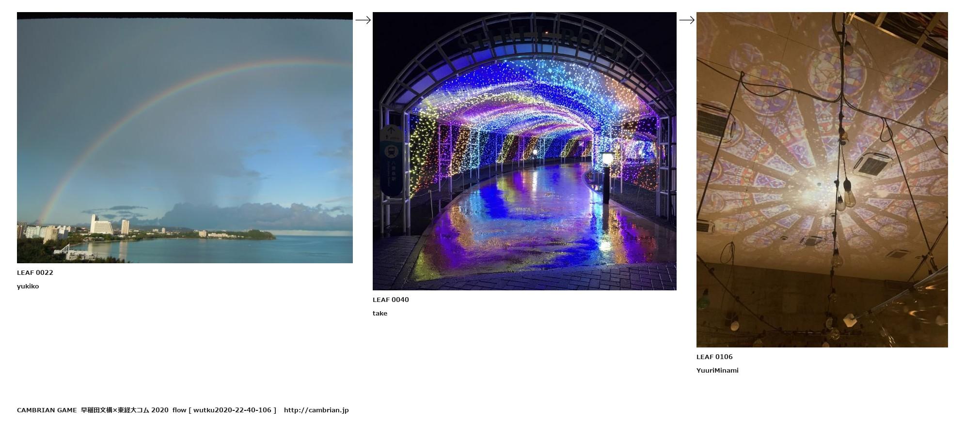Click the arrow pointing to the ceiling photo
The image size is (965, 422).
686,20
